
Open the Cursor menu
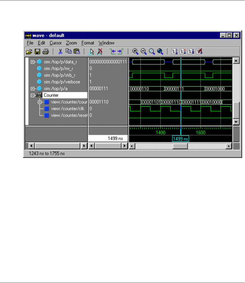click(x=55, y=43)
